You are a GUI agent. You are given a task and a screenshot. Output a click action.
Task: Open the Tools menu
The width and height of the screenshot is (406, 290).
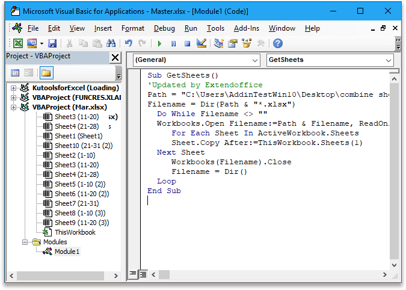click(x=215, y=28)
